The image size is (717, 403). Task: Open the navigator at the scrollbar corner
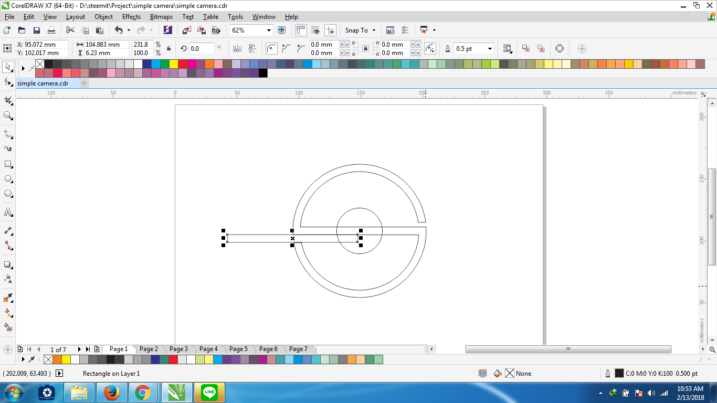pyautogui.click(x=712, y=349)
